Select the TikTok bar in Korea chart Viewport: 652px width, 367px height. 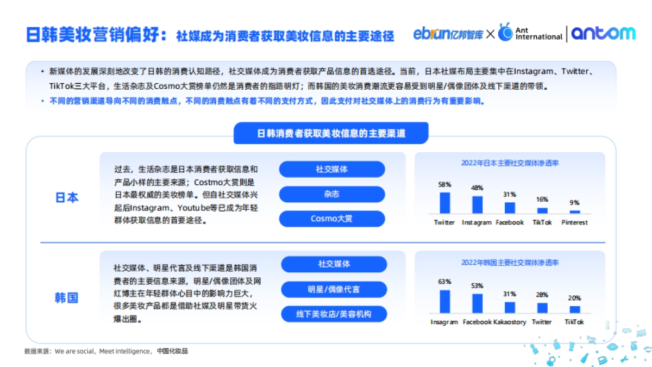(574, 311)
